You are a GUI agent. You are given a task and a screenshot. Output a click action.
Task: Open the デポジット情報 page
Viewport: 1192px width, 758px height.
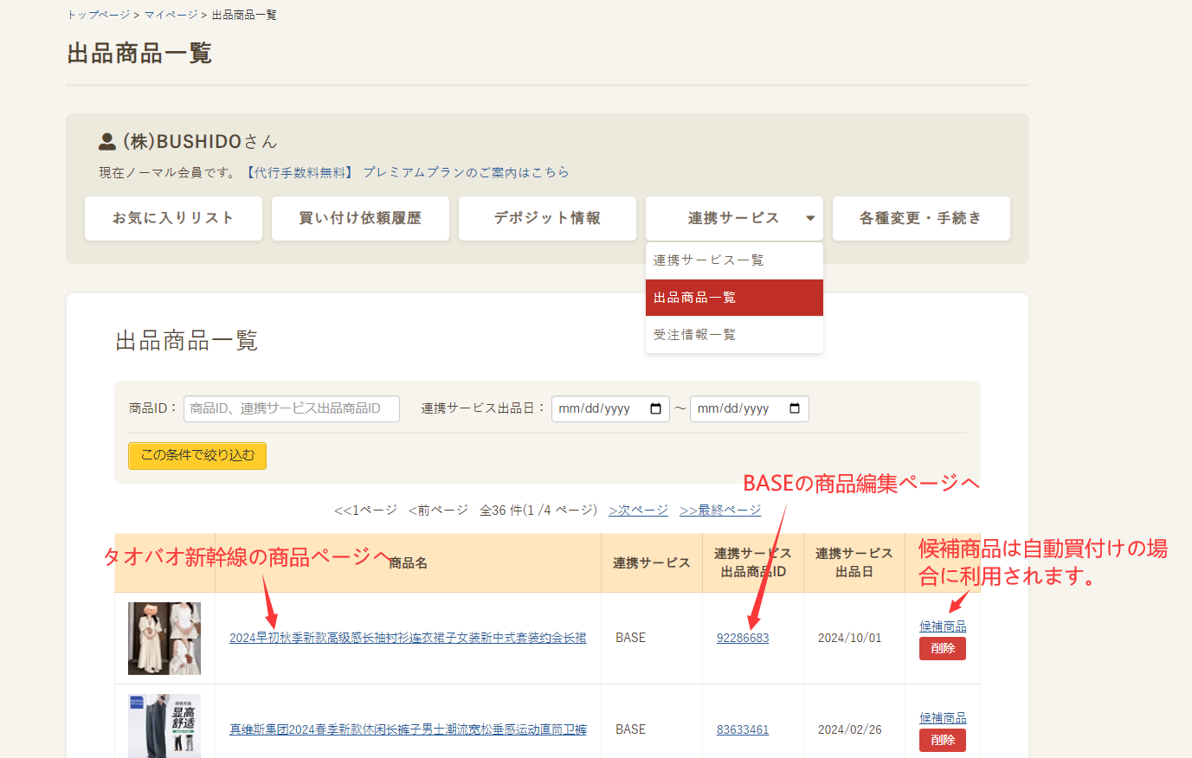click(547, 218)
